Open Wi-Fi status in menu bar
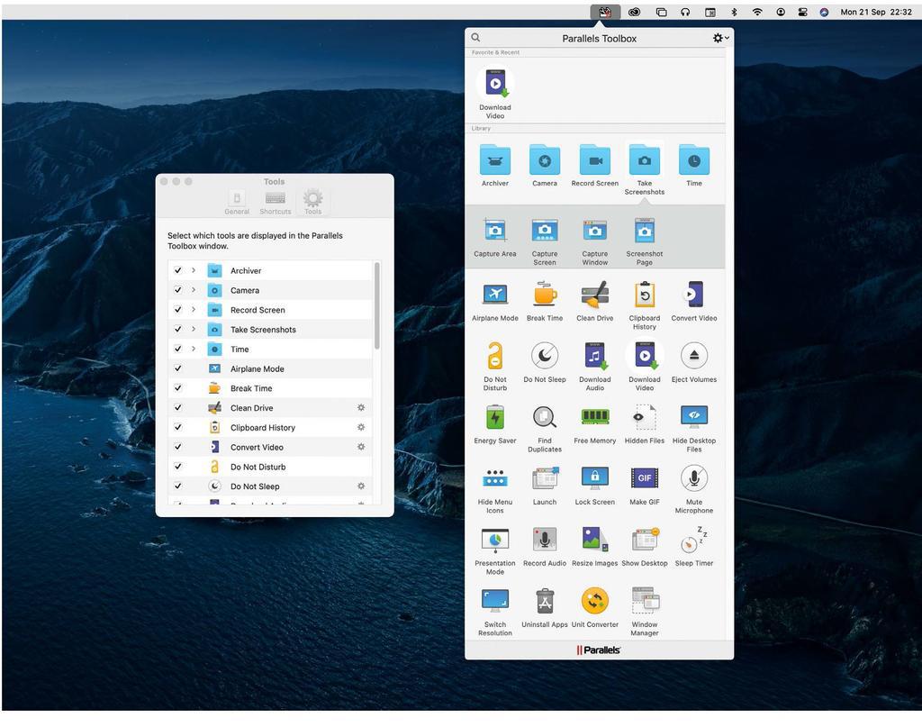This screenshot has height=727, width=922. pos(757,12)
